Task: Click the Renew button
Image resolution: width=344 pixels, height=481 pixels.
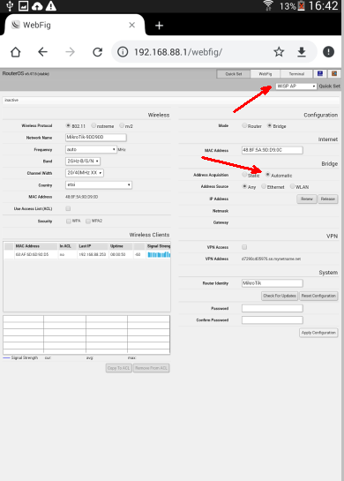Action: [307, 199]
